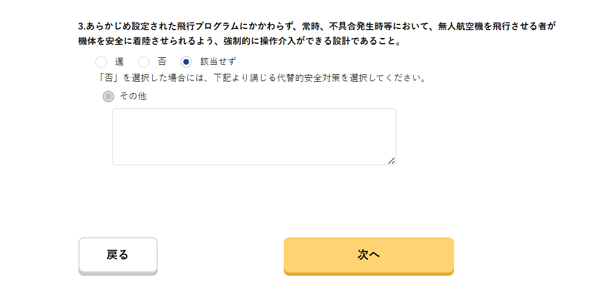Select the 該当せず radio button

(186, 62)
